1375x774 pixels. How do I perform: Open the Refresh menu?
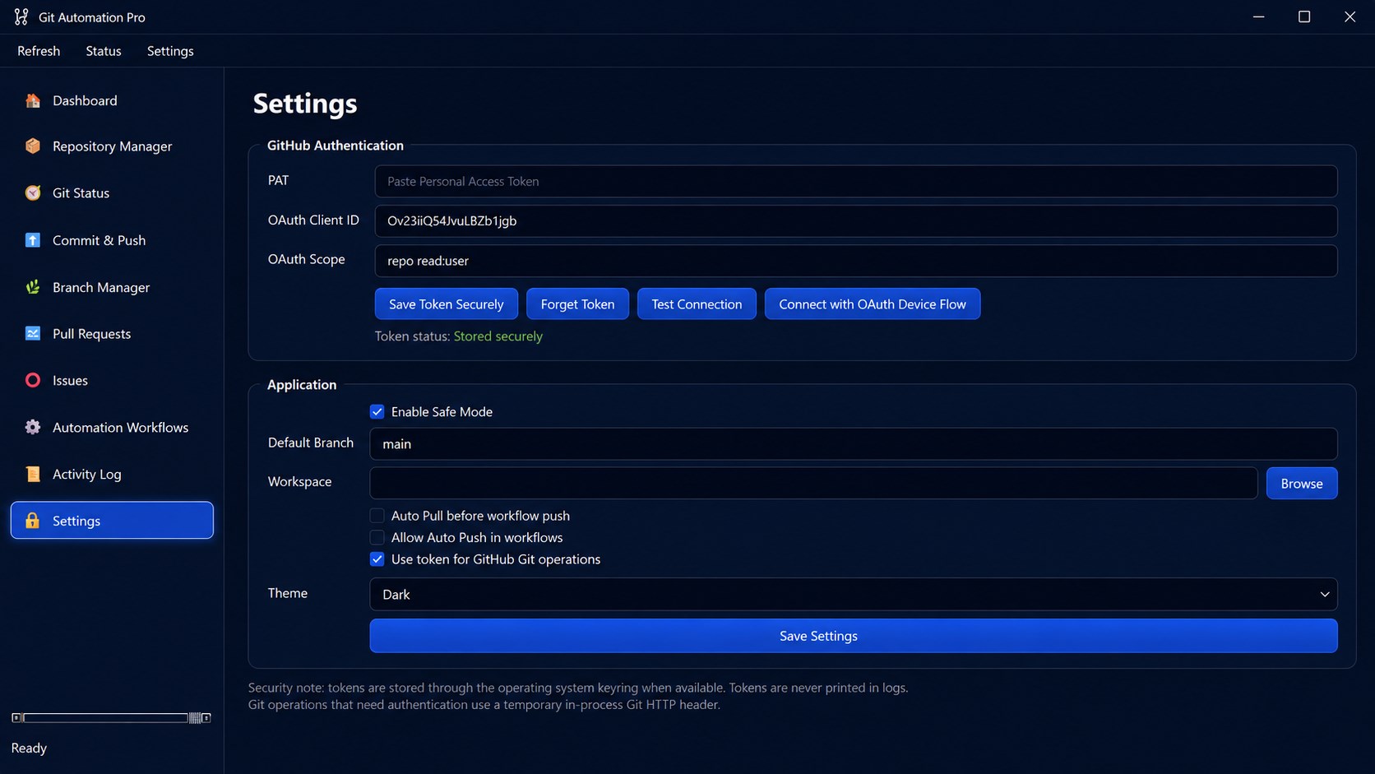pos(39,51)
